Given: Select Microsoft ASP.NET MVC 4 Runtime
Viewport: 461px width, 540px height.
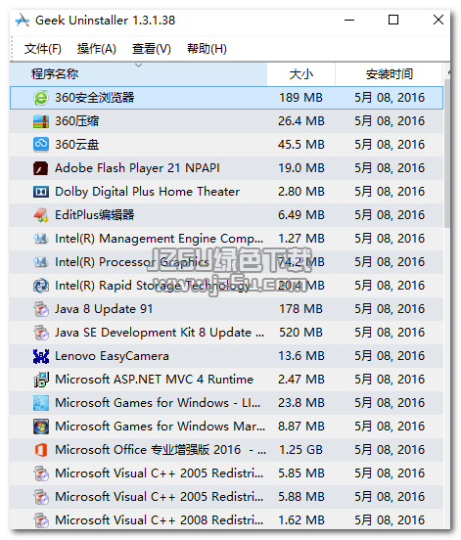Looking at the screenshot, I should tap(226, 380).
